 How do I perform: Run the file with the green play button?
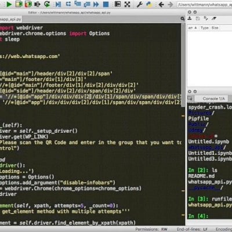[x=9, y=4]
